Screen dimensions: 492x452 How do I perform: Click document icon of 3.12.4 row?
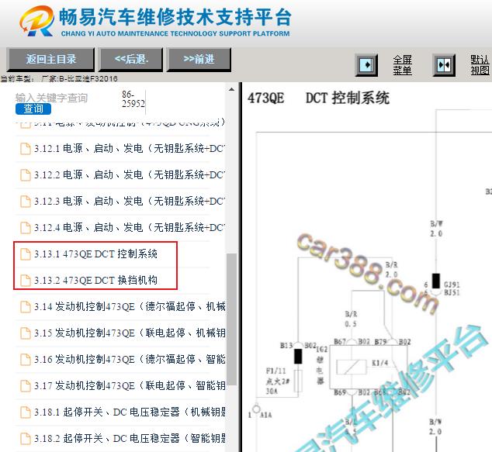(x=26, y=228)
